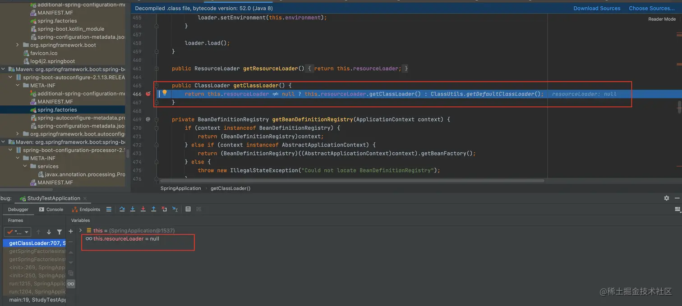Toggle the frames filter funnel icon
The height and width of the screenshot is (306, 682).
pos(59,232)
